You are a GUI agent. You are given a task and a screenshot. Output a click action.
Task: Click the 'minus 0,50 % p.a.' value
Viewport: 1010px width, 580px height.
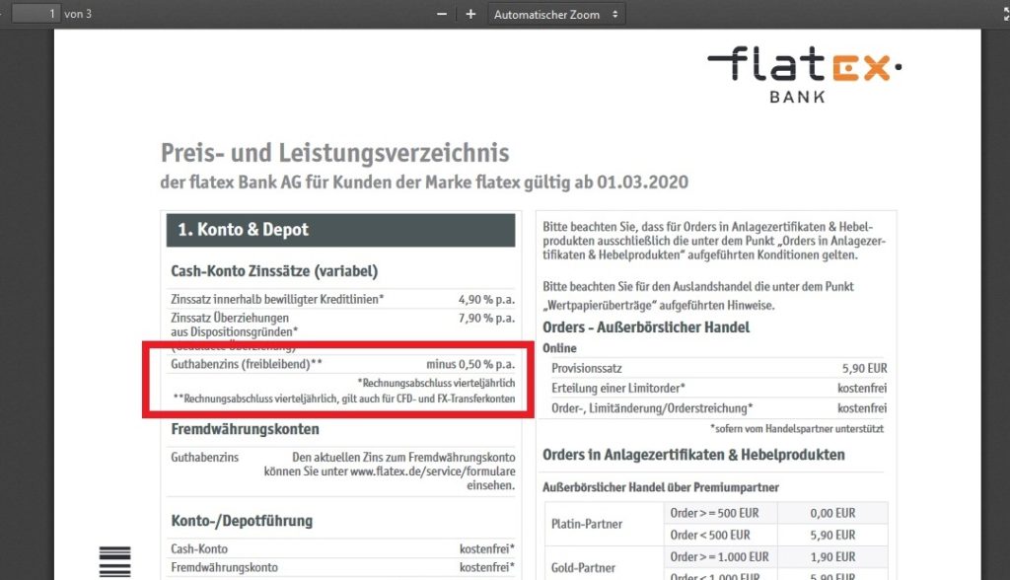tap(470, 364)
